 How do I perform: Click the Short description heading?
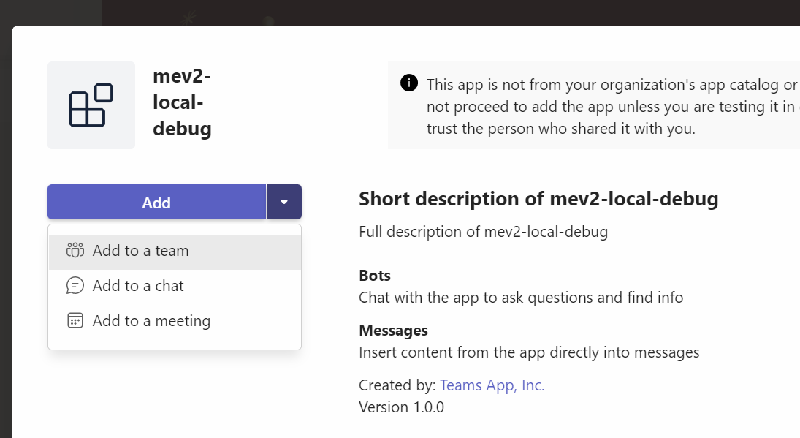click(538, 198)
